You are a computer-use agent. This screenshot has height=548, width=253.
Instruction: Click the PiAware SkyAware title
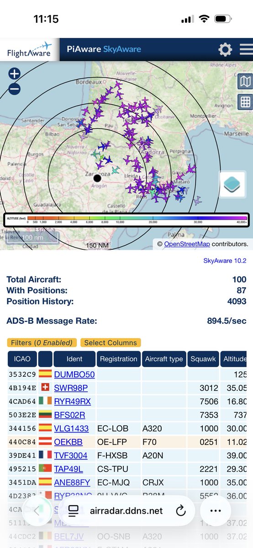pos(104,49)
